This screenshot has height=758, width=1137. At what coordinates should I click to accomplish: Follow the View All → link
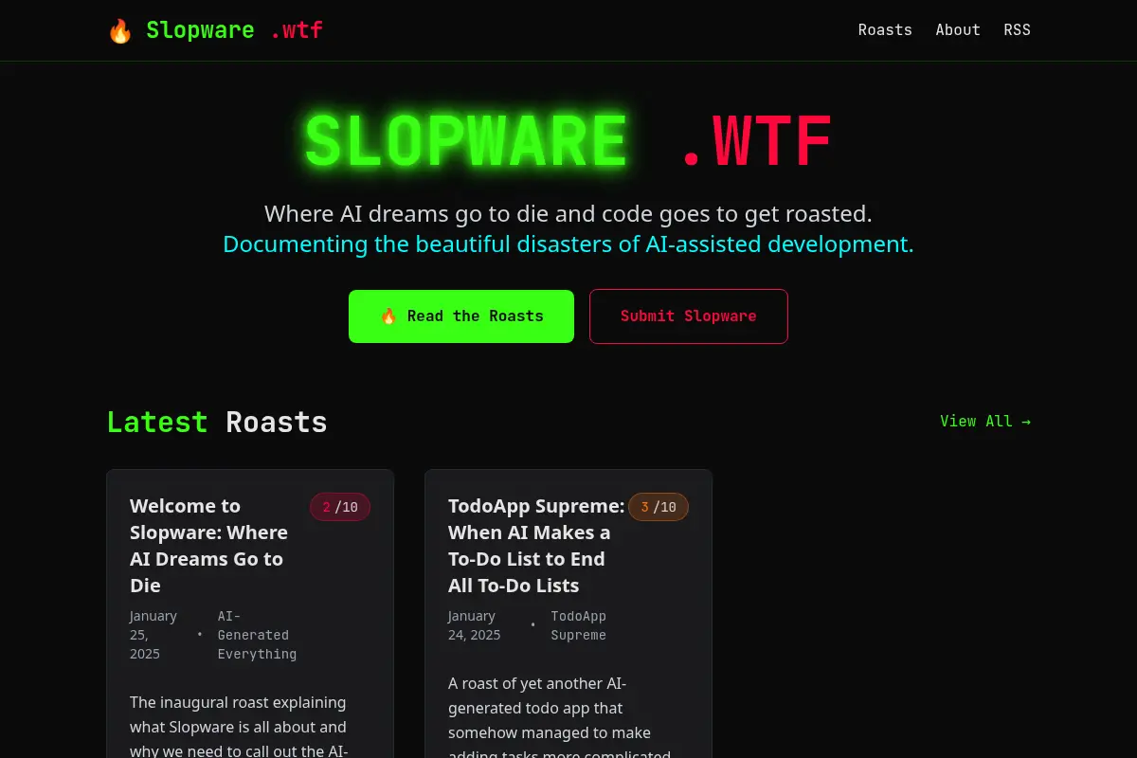click(985, 422)
